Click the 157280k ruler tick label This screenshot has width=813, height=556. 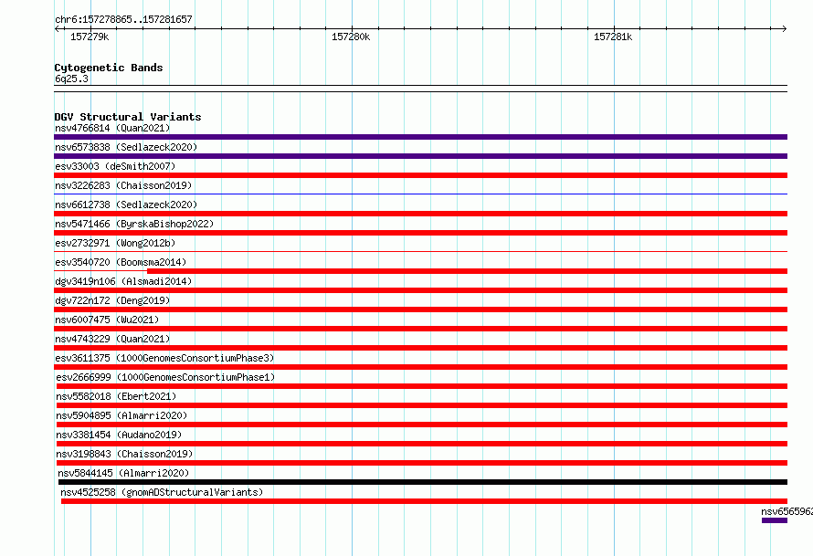tap(351, 37)
